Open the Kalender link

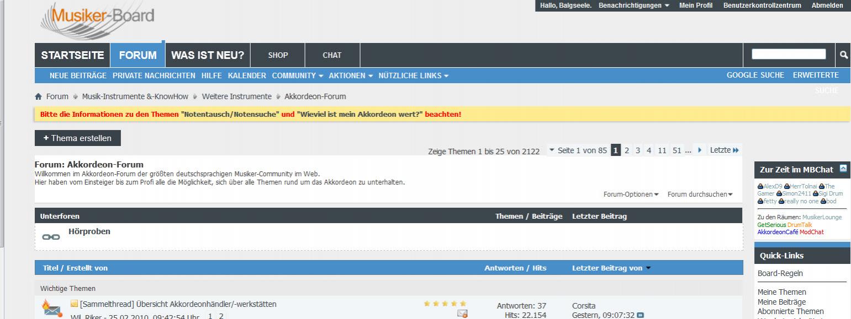pyautogui.click(x=247, y=75)
